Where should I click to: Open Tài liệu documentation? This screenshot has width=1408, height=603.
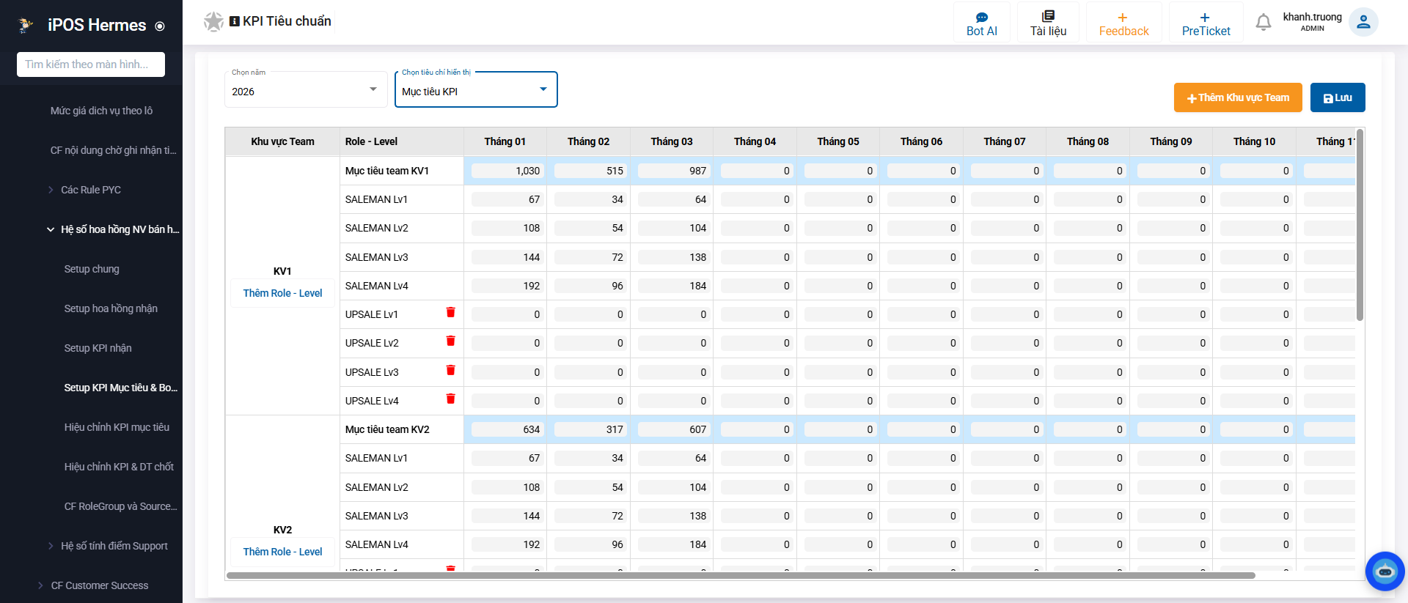coord(1048,23)
